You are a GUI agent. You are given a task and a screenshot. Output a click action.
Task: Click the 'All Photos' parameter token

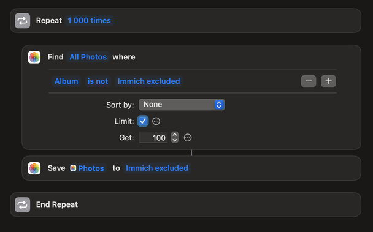click(x=88, y=57)
